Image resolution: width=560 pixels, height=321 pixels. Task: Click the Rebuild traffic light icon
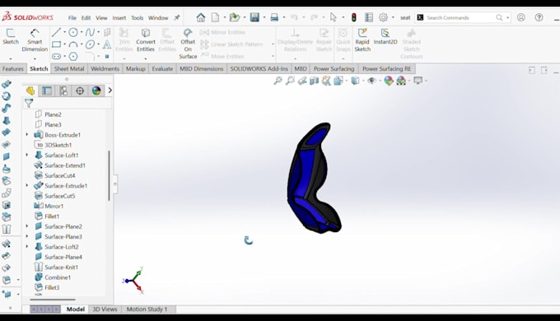[353, 17]
